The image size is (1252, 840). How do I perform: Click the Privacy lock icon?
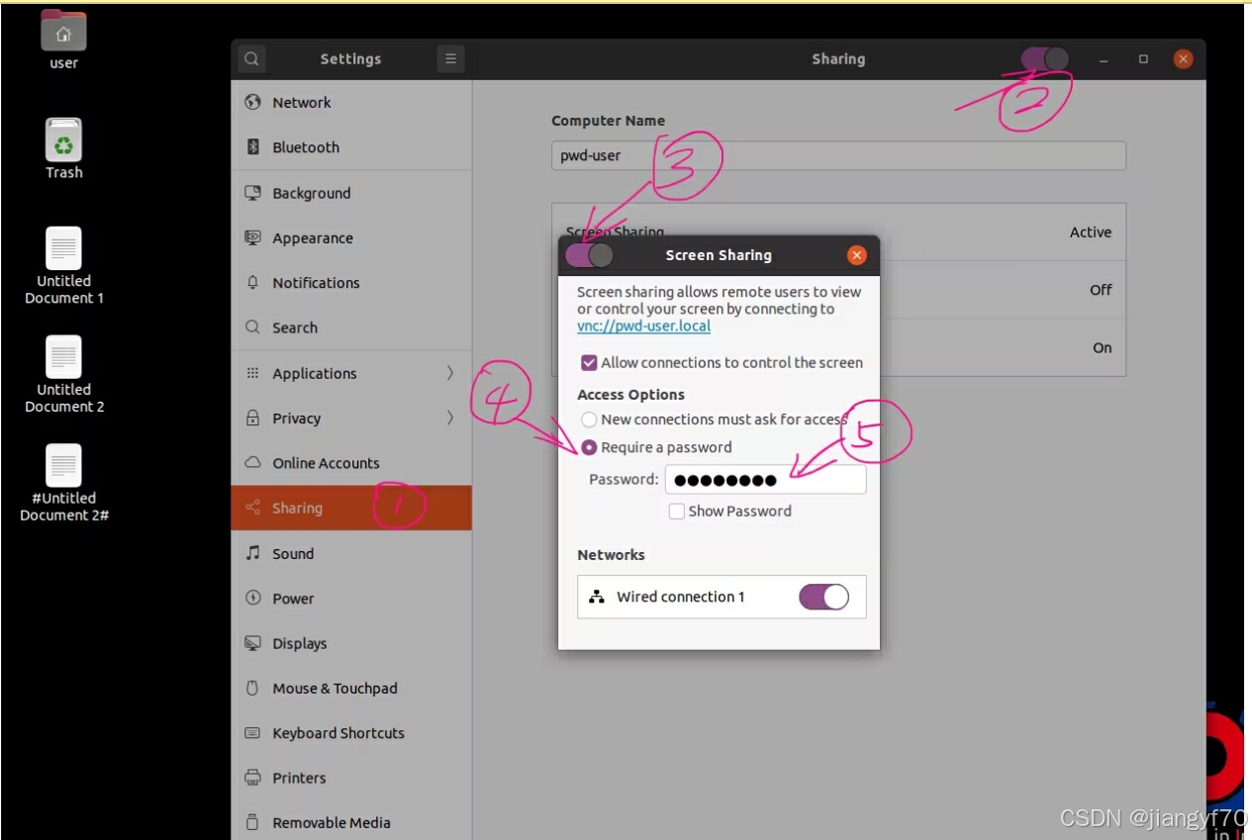pos(252,418)
